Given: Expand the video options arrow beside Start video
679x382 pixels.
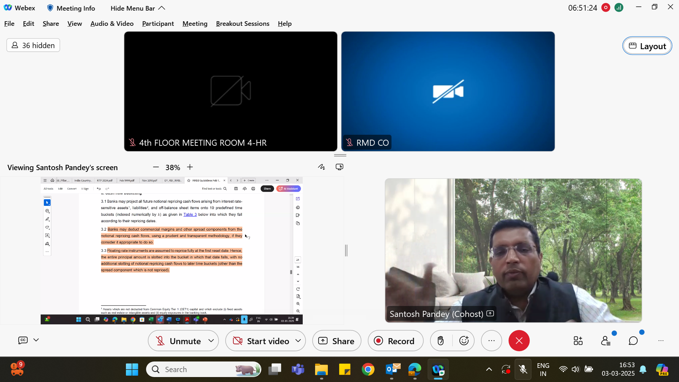Looking at the screenshot, I should click(x=298, y=341).
